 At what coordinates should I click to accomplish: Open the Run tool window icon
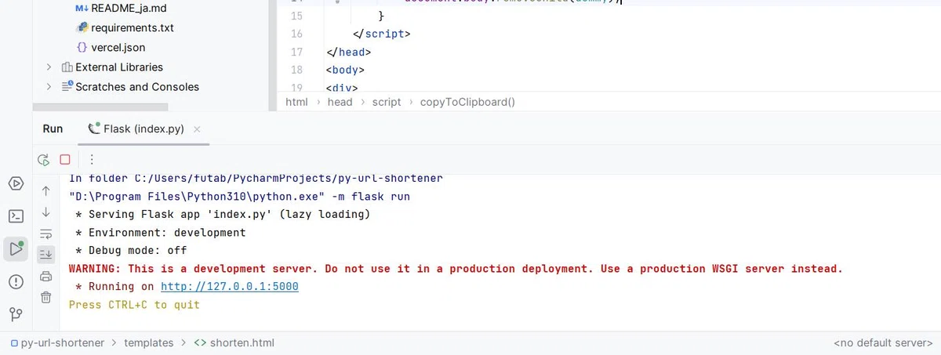[x=16, y=249]
